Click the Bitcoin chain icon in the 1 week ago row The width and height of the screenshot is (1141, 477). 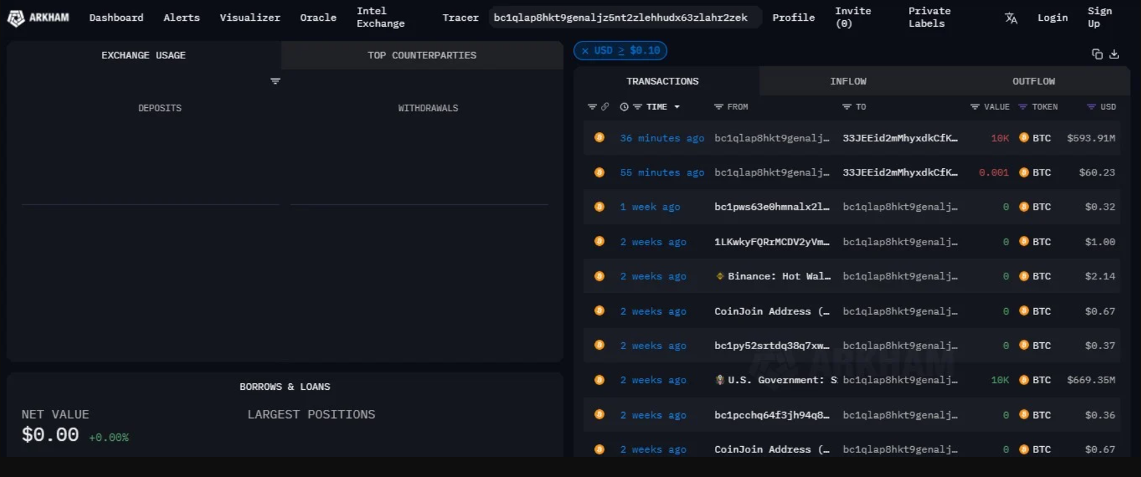click(600, 206)
